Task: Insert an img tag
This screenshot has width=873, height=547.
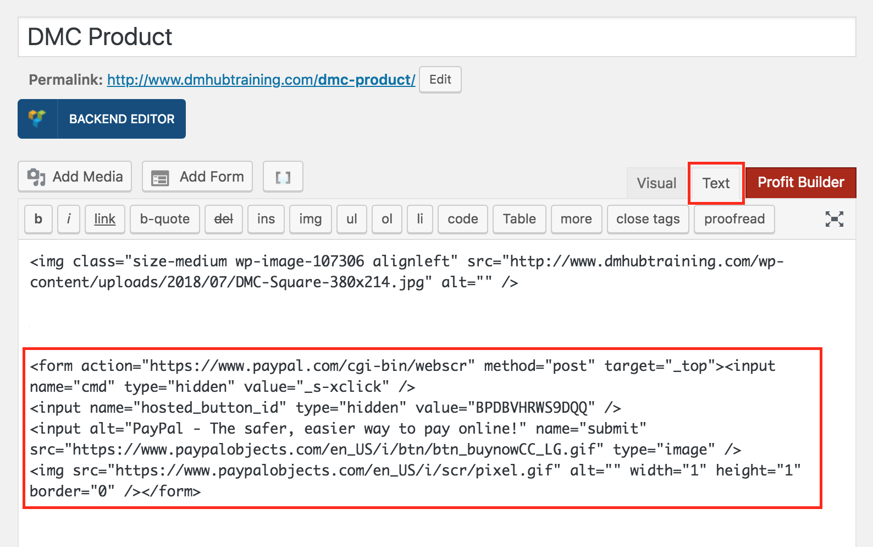Action: point(311,219)
